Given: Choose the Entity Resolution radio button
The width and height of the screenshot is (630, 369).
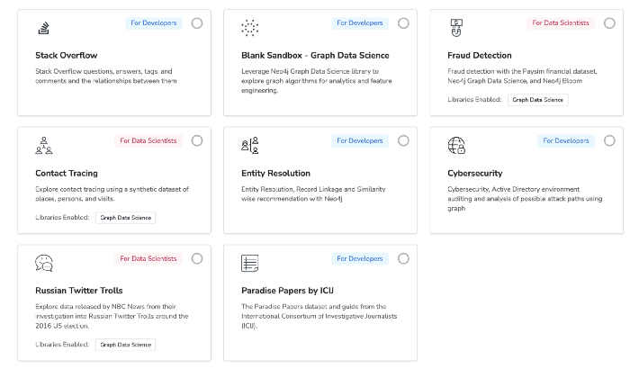Looking at the screenshot, I should tap(403, 140).
